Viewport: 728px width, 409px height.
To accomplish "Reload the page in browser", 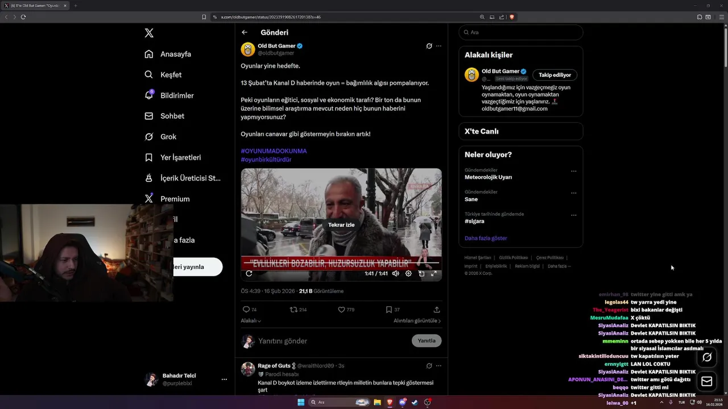I will pyautogui.click(x=23, y=17).
